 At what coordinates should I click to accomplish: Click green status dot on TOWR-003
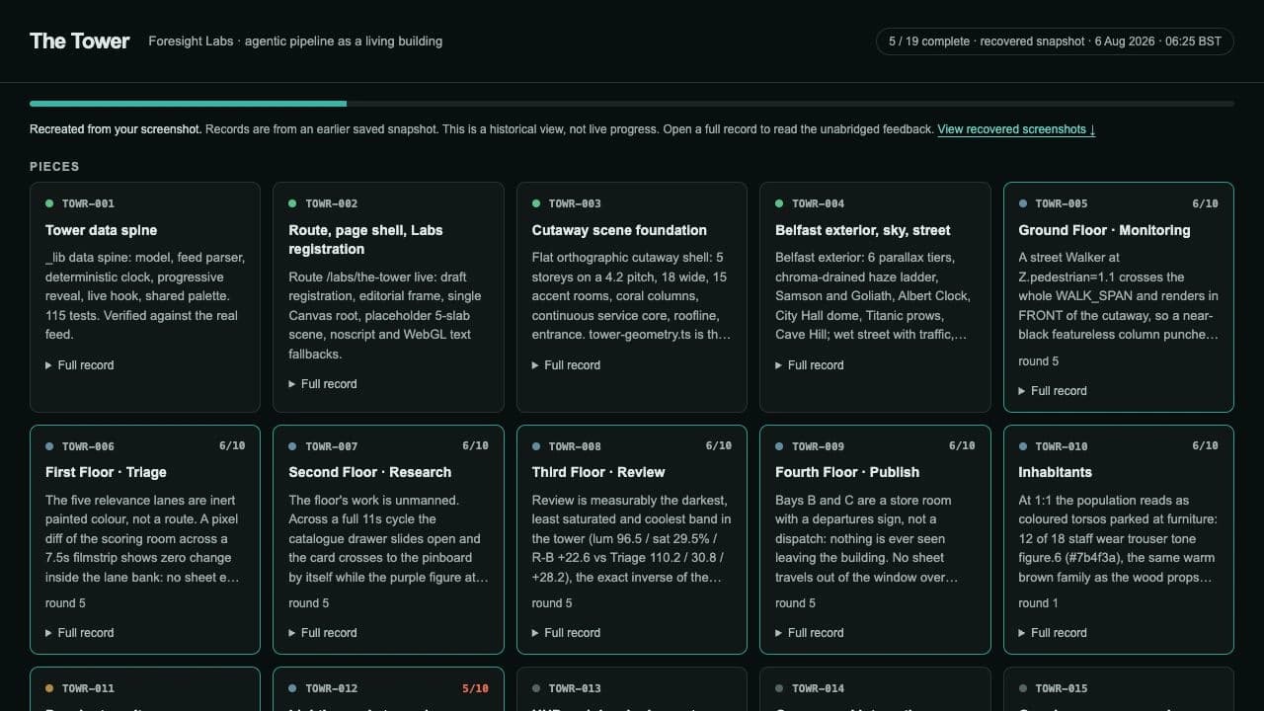click(x=536, y=203)
